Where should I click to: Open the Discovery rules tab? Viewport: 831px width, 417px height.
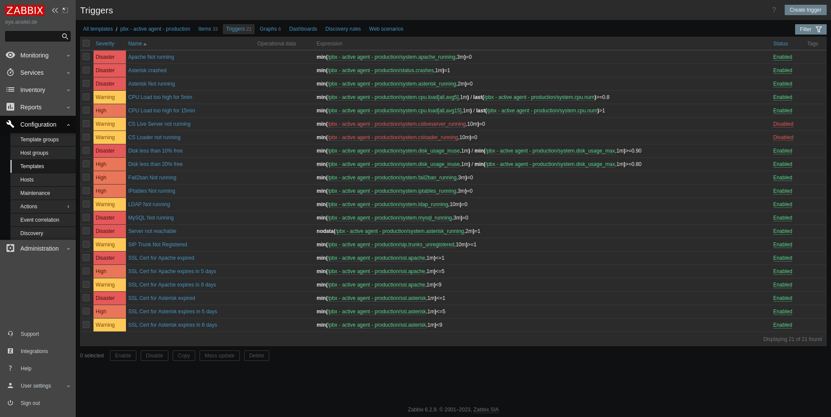[x=343, y=29]
